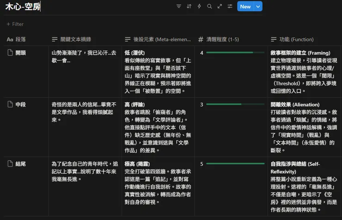Click progress bar with value 4
Viewport: 342px width, 220px height.
coord(229,53)
